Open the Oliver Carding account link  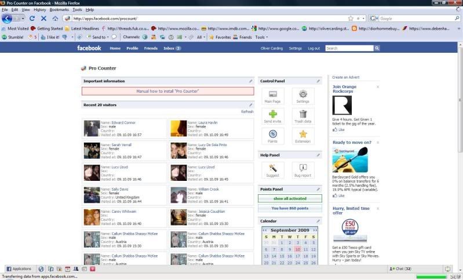coord(272,48)
